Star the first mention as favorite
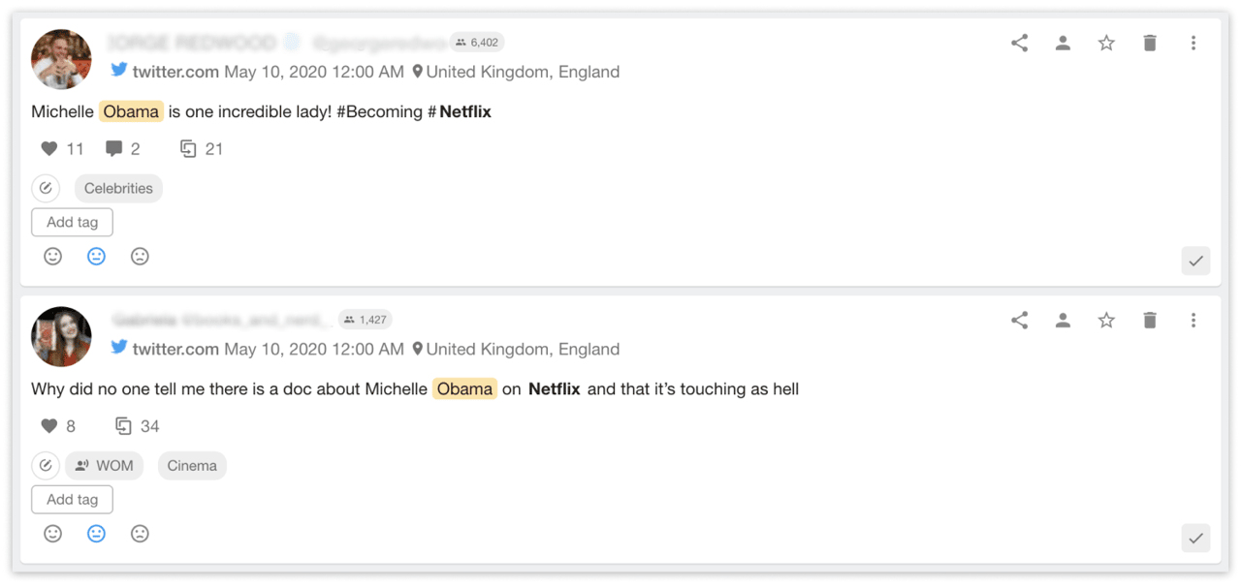The height and width of the screenshot is (587, 1241). pyautogui.click(x=1106, y=43)
